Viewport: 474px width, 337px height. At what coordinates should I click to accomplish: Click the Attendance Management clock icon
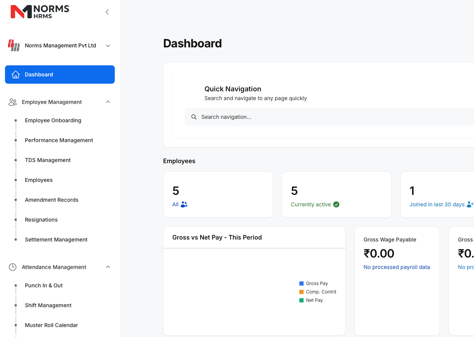pyautogui.click(x=13, y=267)
